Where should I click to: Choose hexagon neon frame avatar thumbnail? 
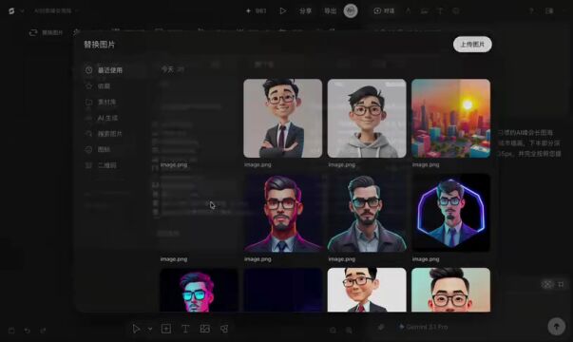click(450, 213)
